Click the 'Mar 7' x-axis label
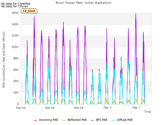Viewport: 167px width, 125px height. click(x=136, y=108)
